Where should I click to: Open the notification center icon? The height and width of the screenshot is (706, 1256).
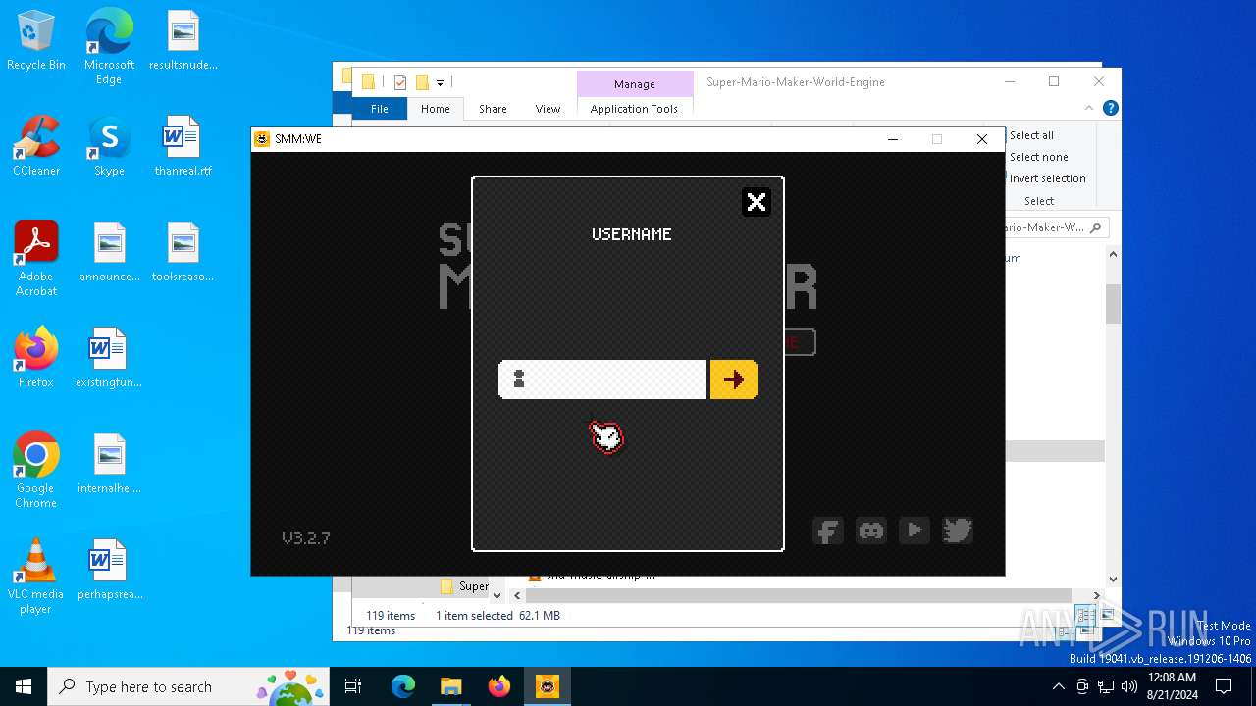tap(1224, 686)
